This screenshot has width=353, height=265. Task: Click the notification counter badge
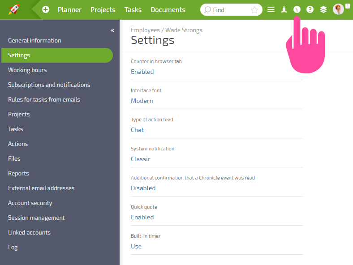[x=348, y=6]
